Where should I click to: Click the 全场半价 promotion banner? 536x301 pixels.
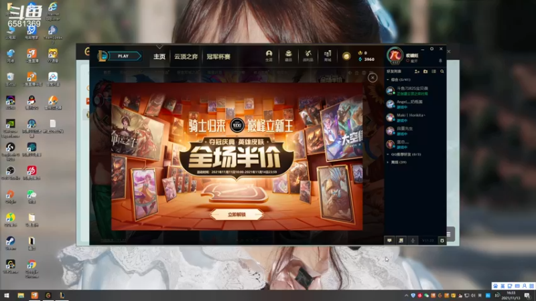[236, 157]
